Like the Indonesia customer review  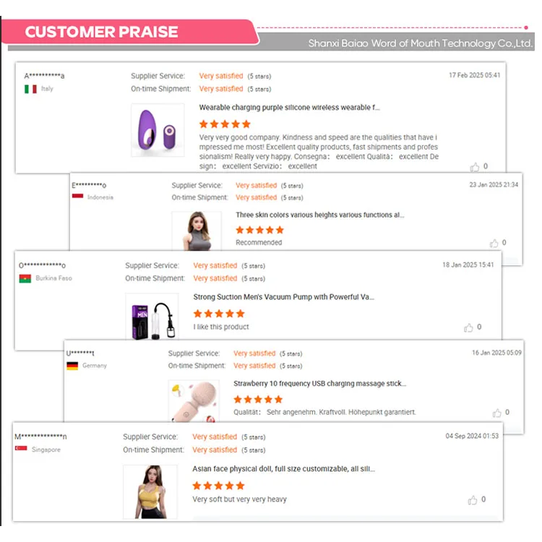(494, 244)
